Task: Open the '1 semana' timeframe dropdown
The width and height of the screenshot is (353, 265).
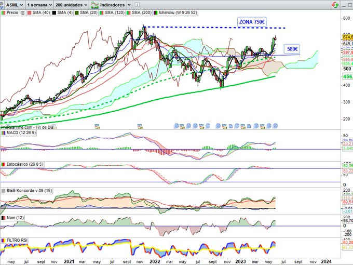Action: [39, 5]
